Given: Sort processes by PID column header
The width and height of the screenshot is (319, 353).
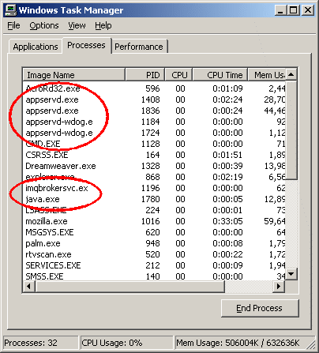Looking at the screenshot, I should coord(145,75).
